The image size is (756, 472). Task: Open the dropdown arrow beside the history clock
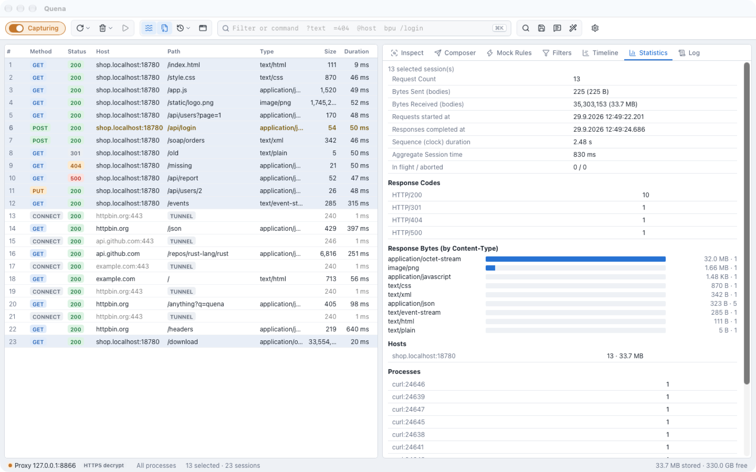tap(189, 28)
